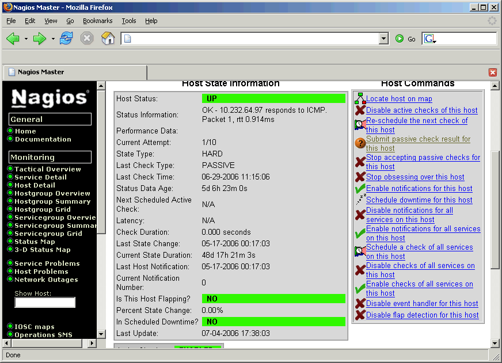The width and height of the screenshot is (502, 363).
Task: Click red X icon for Disable notifications for all services
Action: pyautogui.click(x=360, y=215)
